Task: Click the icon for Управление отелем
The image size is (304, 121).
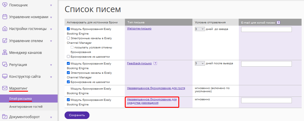Action: (5, 41)
